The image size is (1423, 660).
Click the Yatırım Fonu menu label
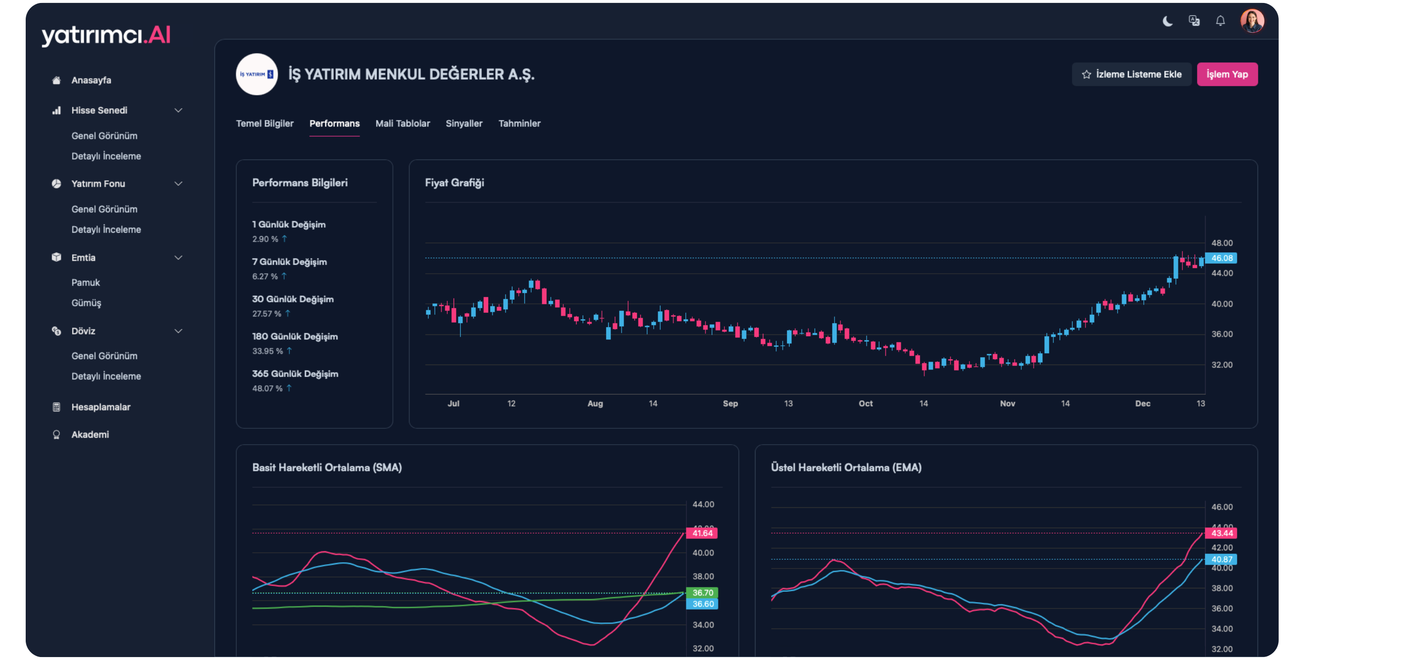pyautogui.click(x=98, y=183)
